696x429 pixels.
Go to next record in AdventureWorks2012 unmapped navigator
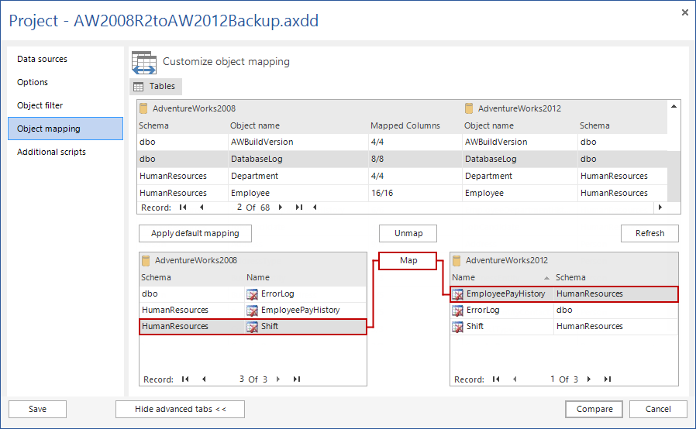click(x=589, y=379)
